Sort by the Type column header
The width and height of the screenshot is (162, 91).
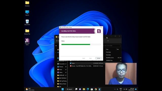107,49
